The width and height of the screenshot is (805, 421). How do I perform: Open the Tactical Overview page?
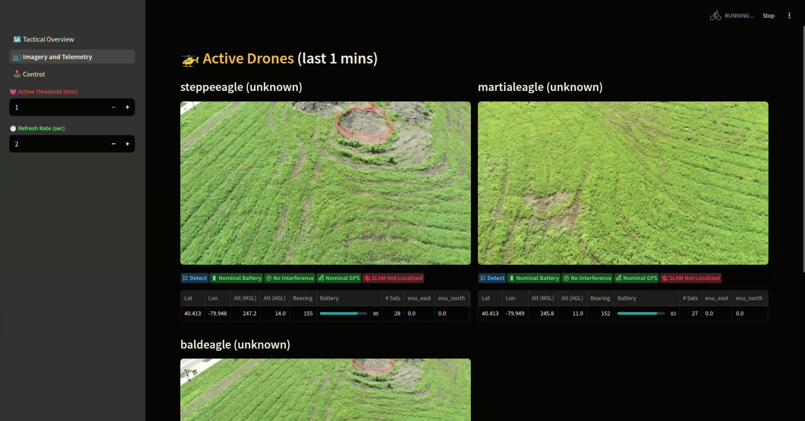coord(48,39)
